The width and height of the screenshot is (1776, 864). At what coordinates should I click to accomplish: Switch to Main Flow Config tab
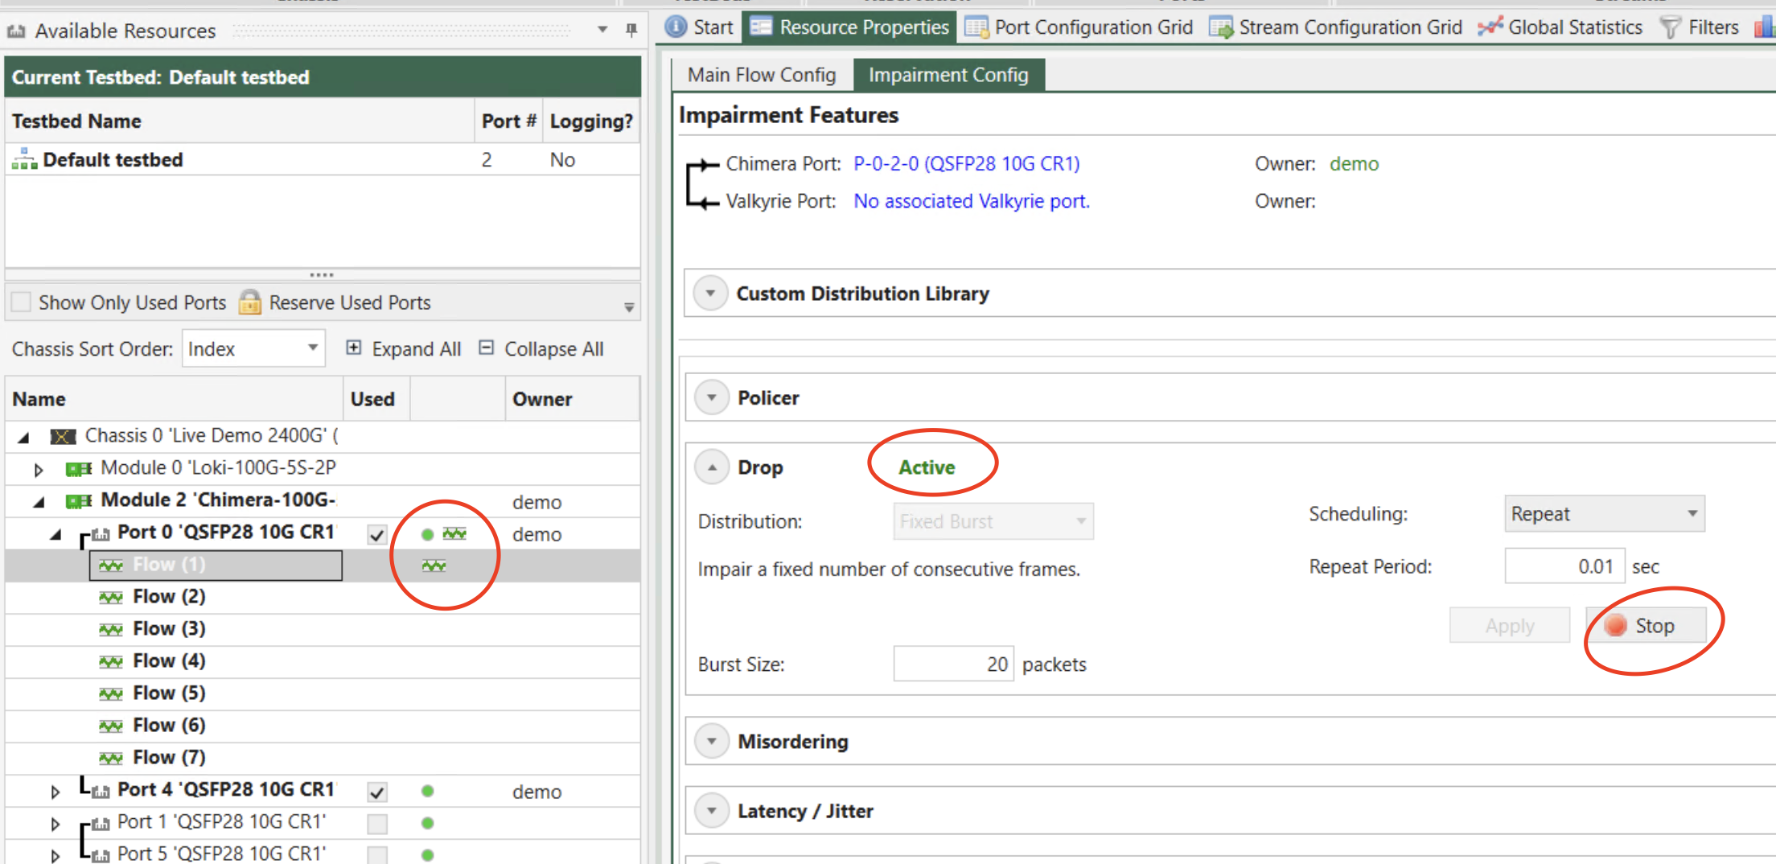761,75
